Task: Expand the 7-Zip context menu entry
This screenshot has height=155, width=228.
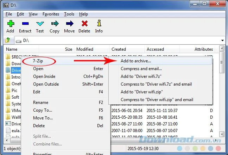Action: pyautogui.click(x=65, y=61)
